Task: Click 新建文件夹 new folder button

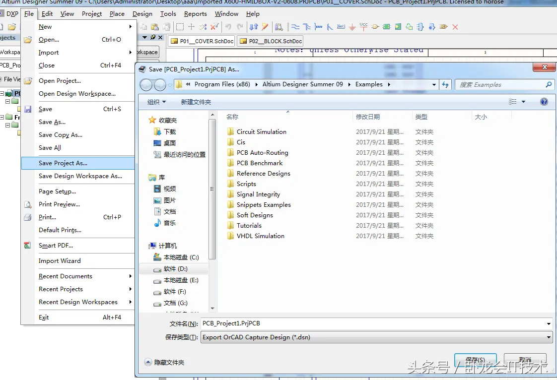Action: 196,102
